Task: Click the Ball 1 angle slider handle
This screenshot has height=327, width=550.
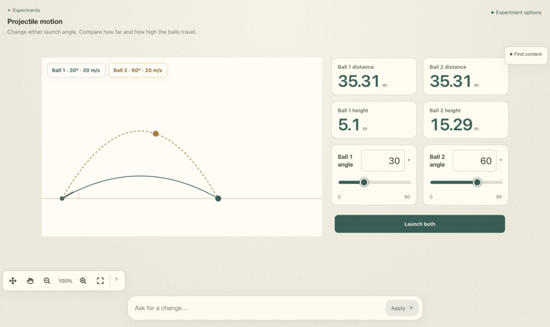Action: [x=364, y=182]
